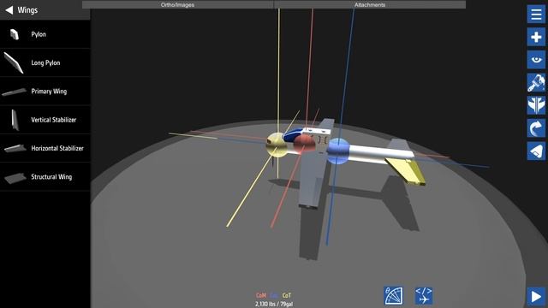Viewport: 548px width, 308px height.
Task: Pick the Horizontal Stabilizer part
Action: click(x=45, y=148)
